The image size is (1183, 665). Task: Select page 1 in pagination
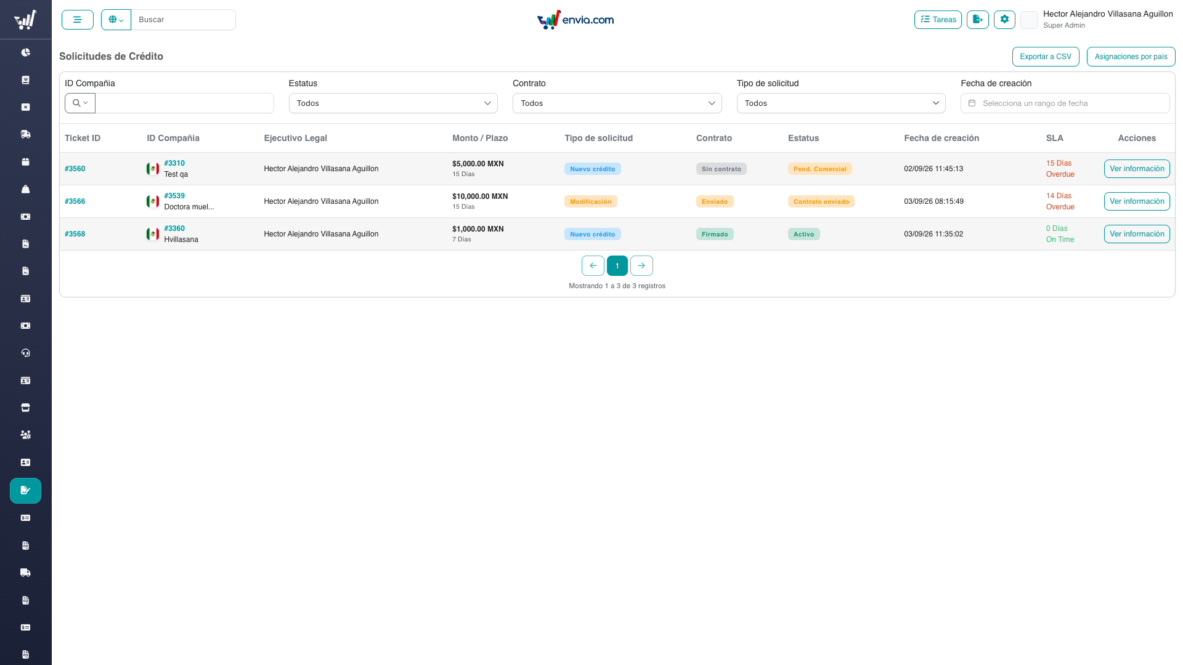tap(617, 266)
